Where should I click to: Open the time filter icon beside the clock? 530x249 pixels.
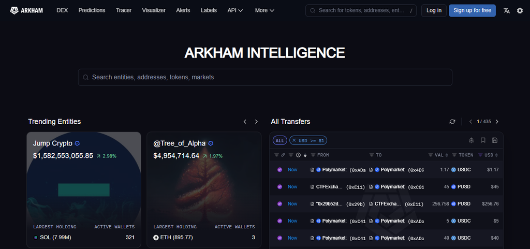click(291, 155)
